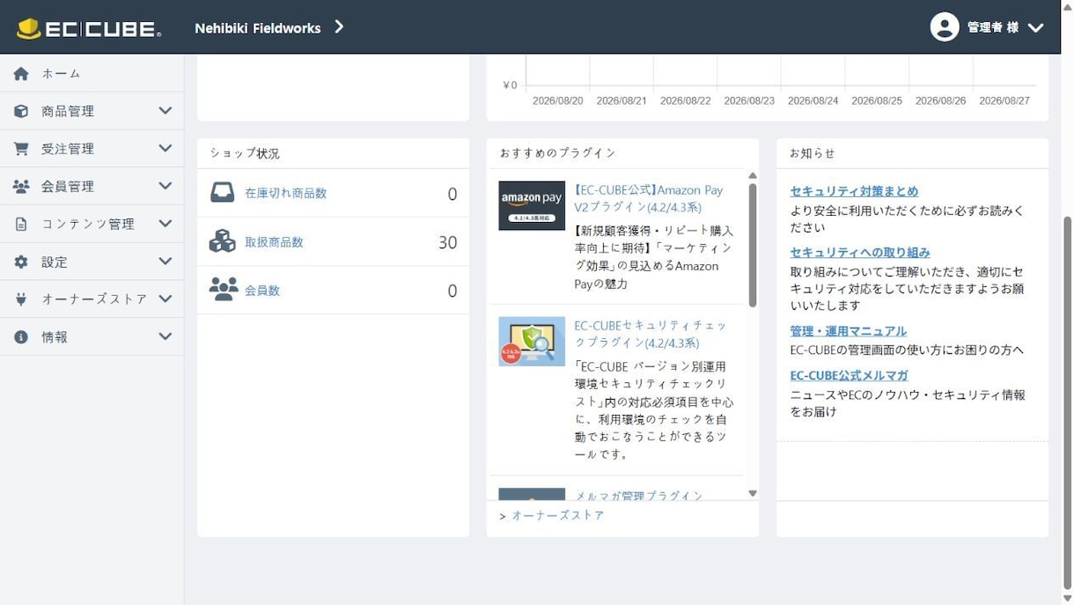Select オーナーズストア in the sidebar
Screen dimensions: 1074x605
(x=94, y=299)
